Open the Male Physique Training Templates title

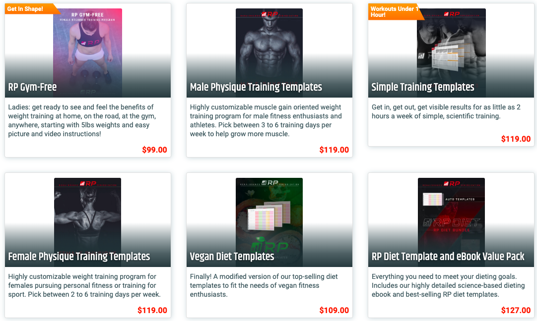pos(256,87)
